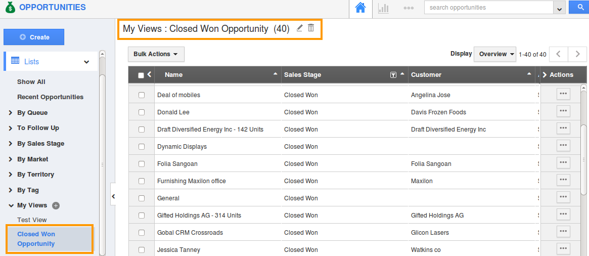Click the Sales Stage column filter icon
The image size is (589, 256).
tap(393, 75)
